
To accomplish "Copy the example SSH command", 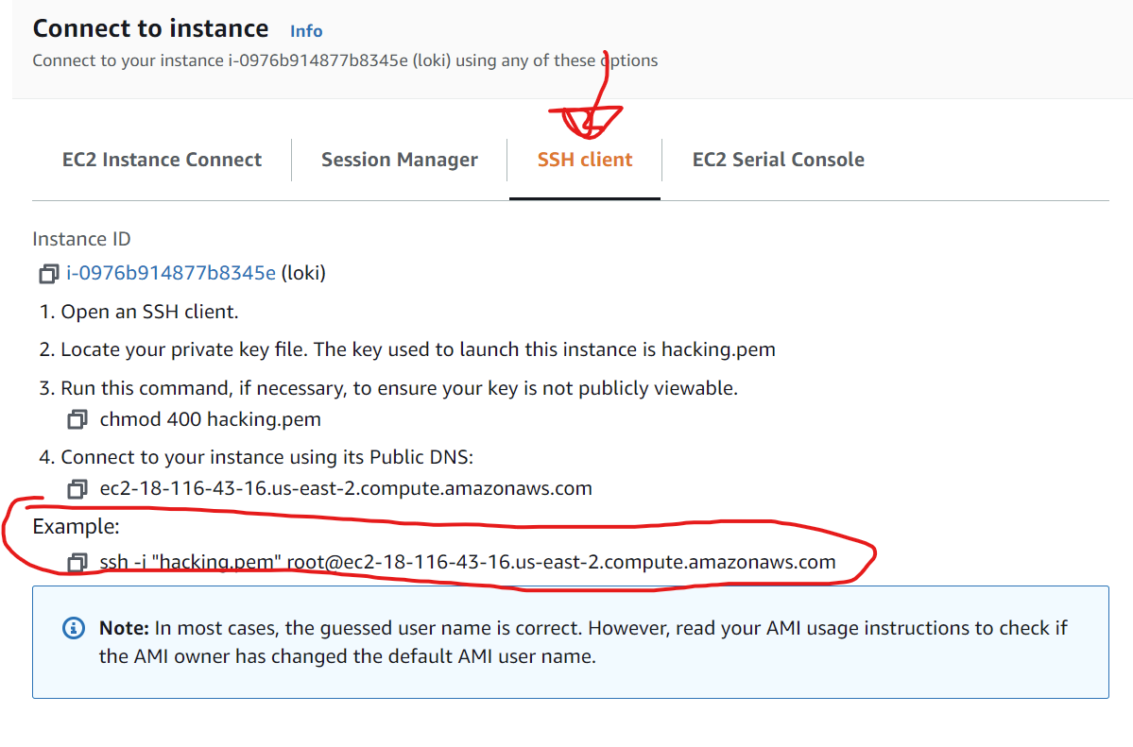I will pos(77,561).
